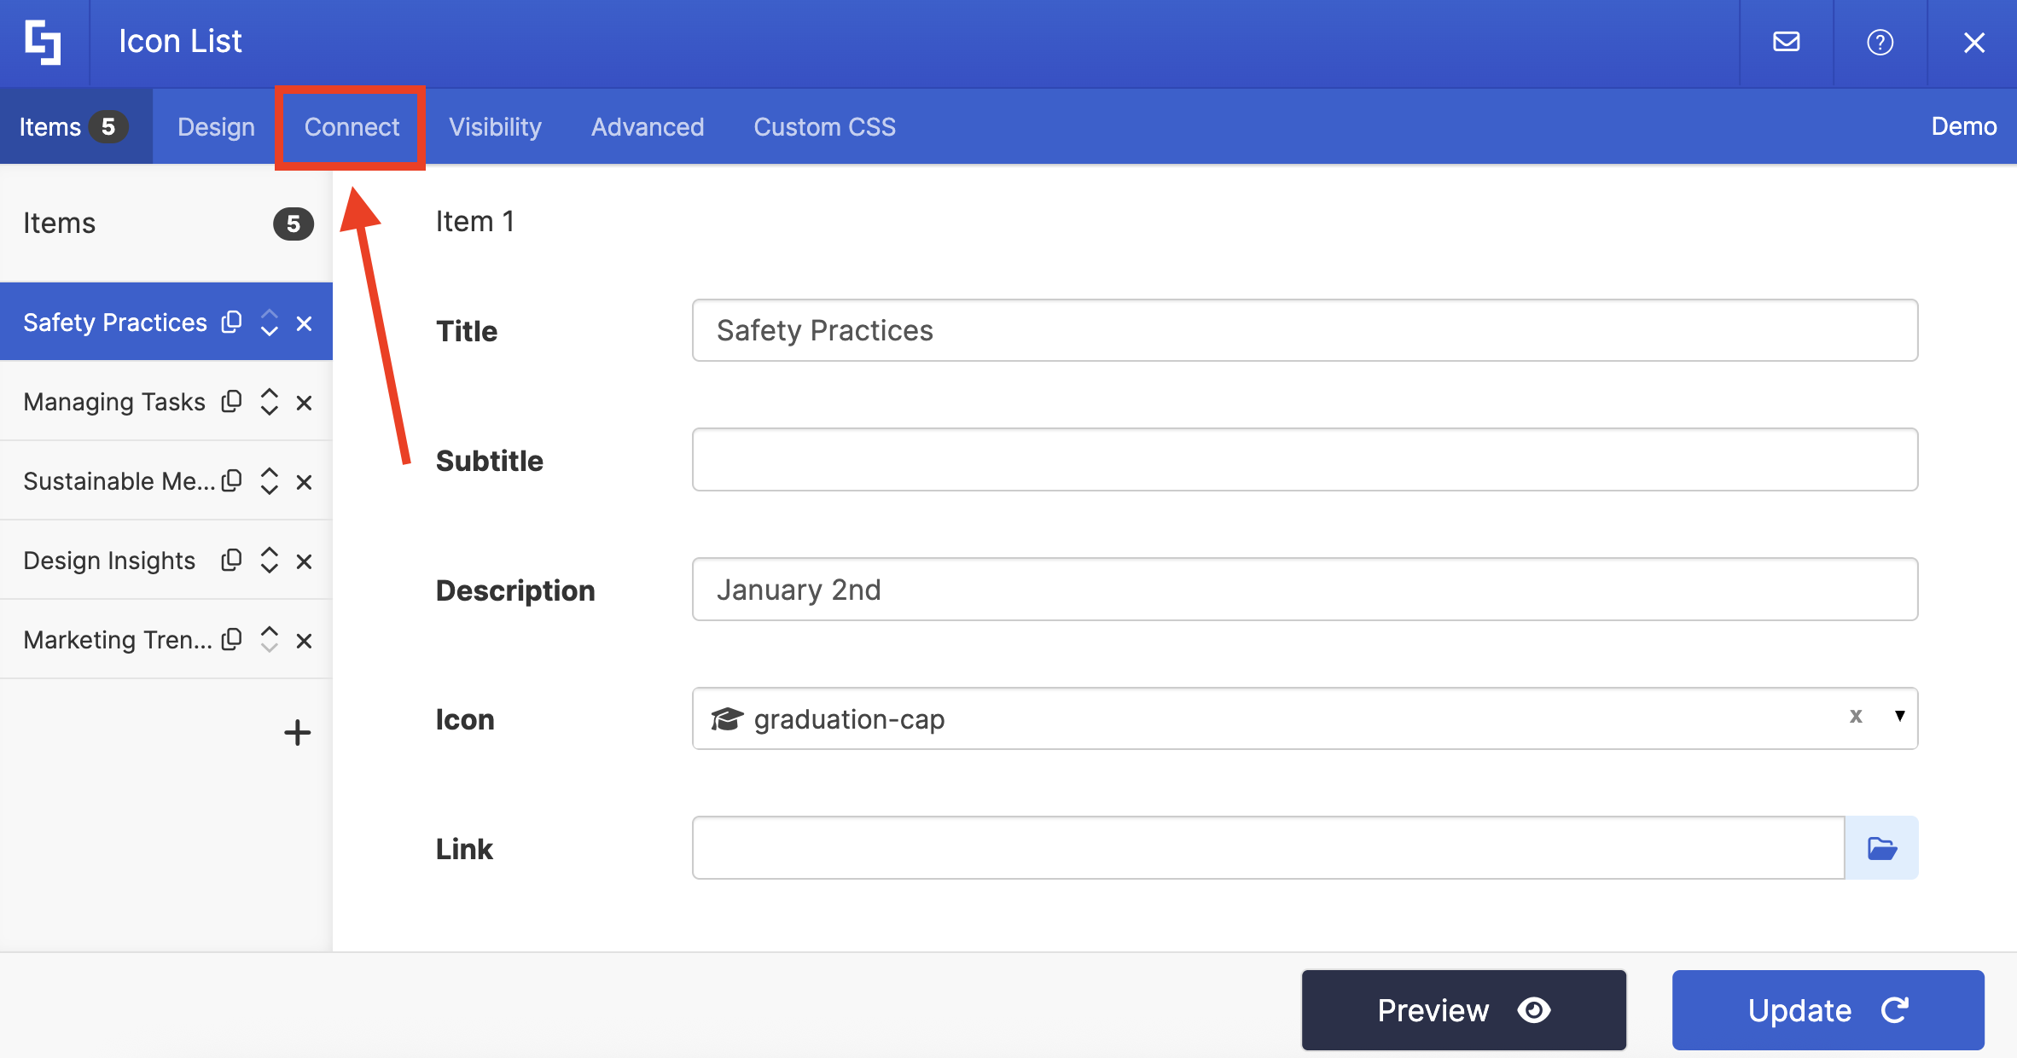The image size is (2017, 1058).
Task: Switch to the Connect tab
Action: click(352, 127)
